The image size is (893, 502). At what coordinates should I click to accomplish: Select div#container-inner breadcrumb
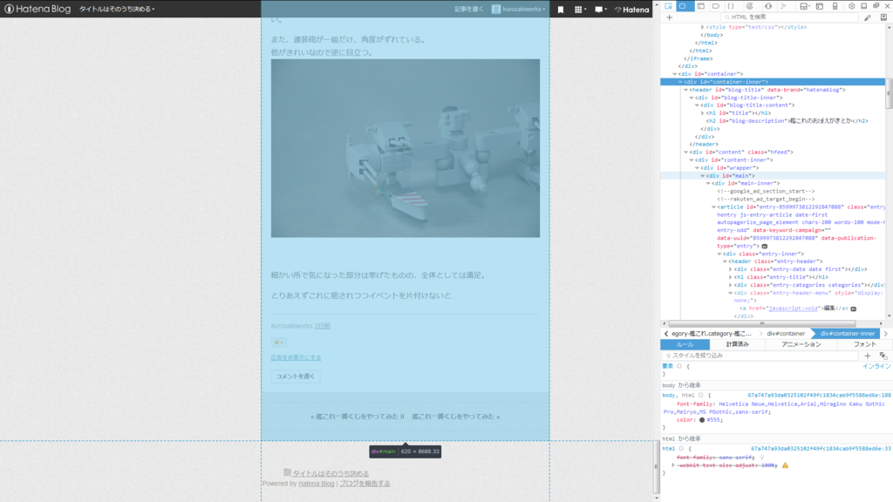point(847,334)
